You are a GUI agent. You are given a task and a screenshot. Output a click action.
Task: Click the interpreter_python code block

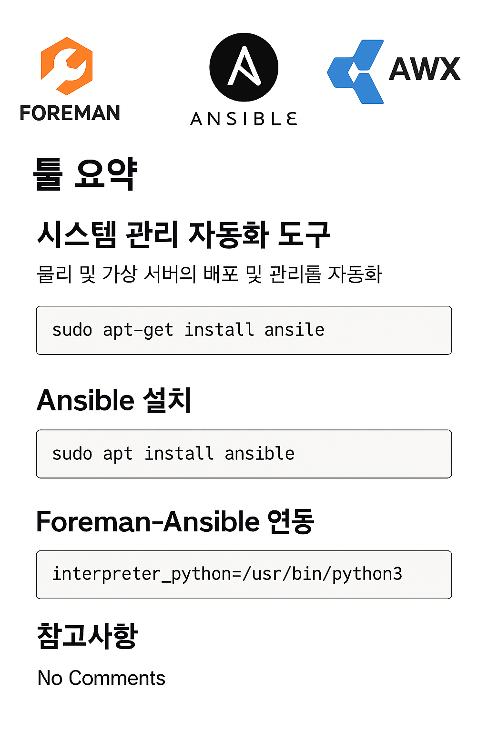click(244, 575)
